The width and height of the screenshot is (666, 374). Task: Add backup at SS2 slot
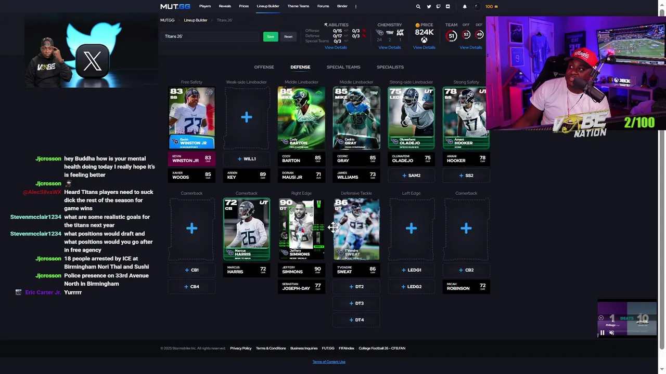point(466,176)
